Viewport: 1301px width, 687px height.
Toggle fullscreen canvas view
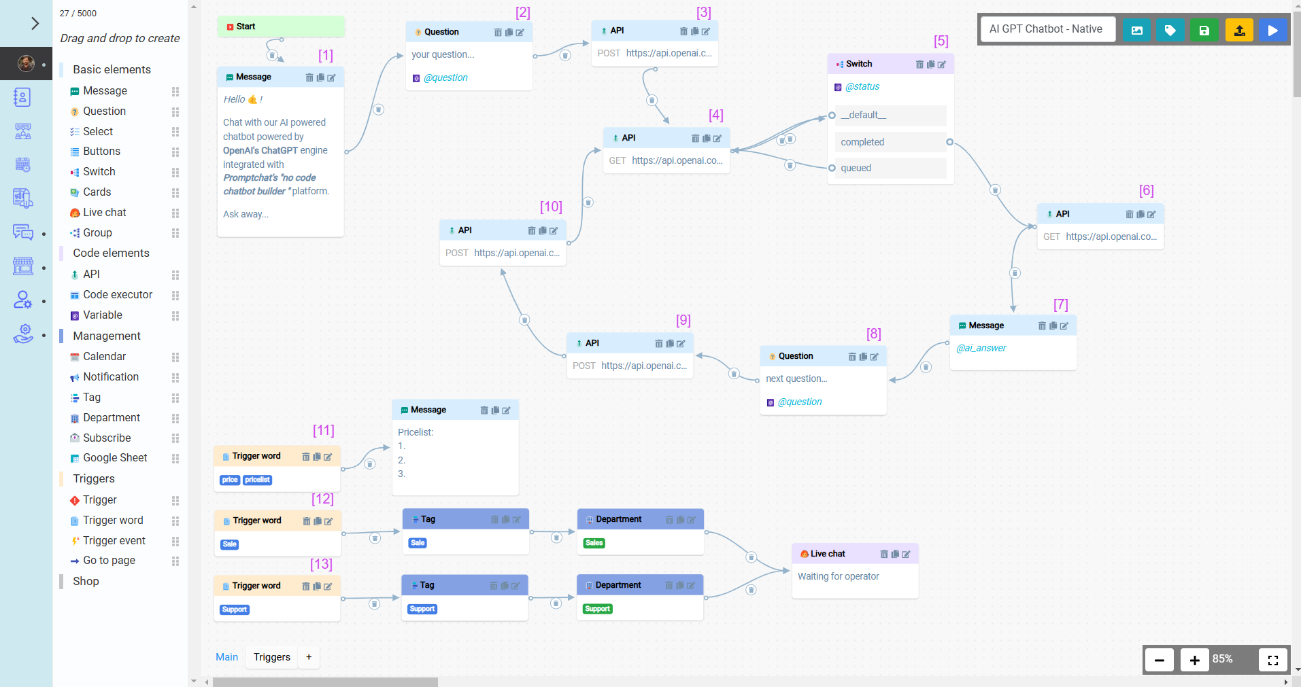1273,660
